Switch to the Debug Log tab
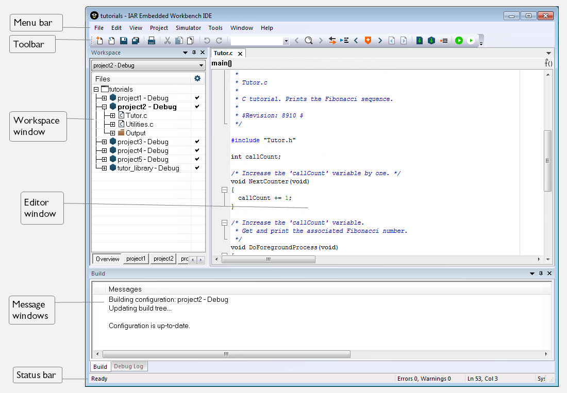This screenshot has width=567, height=393. 128,366
